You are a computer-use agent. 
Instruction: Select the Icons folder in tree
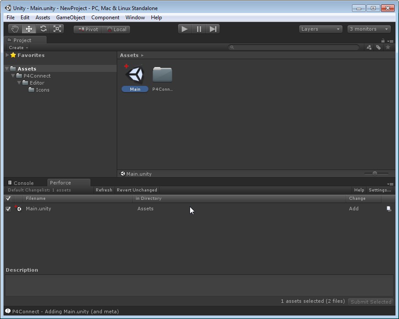click(x=39, y=90)
